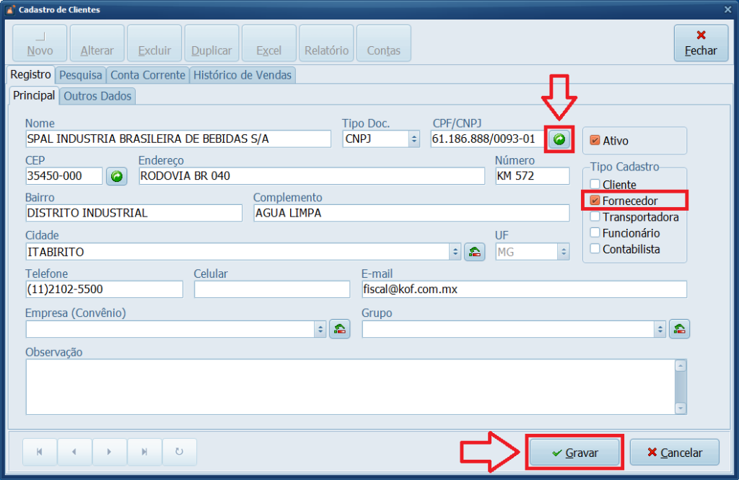Check the Transportadora checkbox
Viewport: 739px width, 480px height.
[x=595, y=217]
